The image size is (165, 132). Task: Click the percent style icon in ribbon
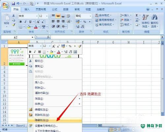coord(84,22)
